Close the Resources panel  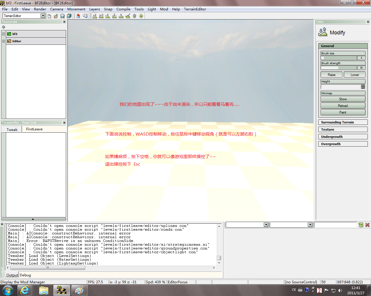tap(64, 22)
